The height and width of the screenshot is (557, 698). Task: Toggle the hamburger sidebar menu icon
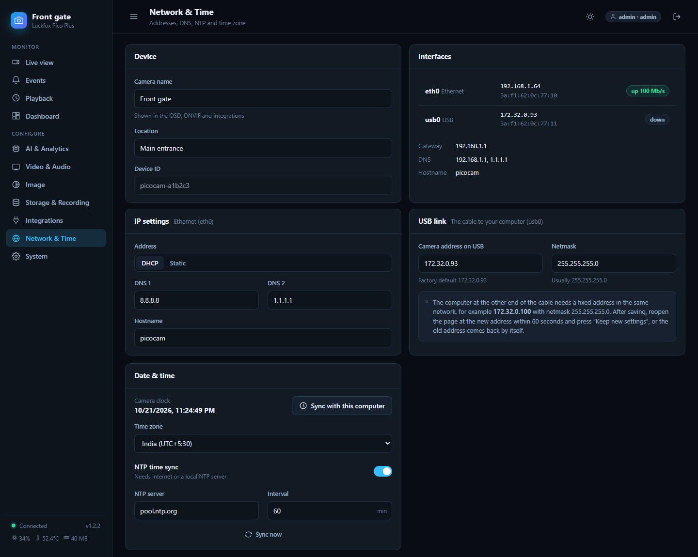(x=134, y=16)
